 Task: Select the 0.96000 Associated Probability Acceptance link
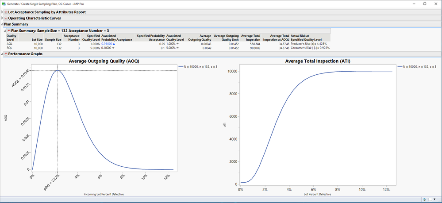[107, 44]
